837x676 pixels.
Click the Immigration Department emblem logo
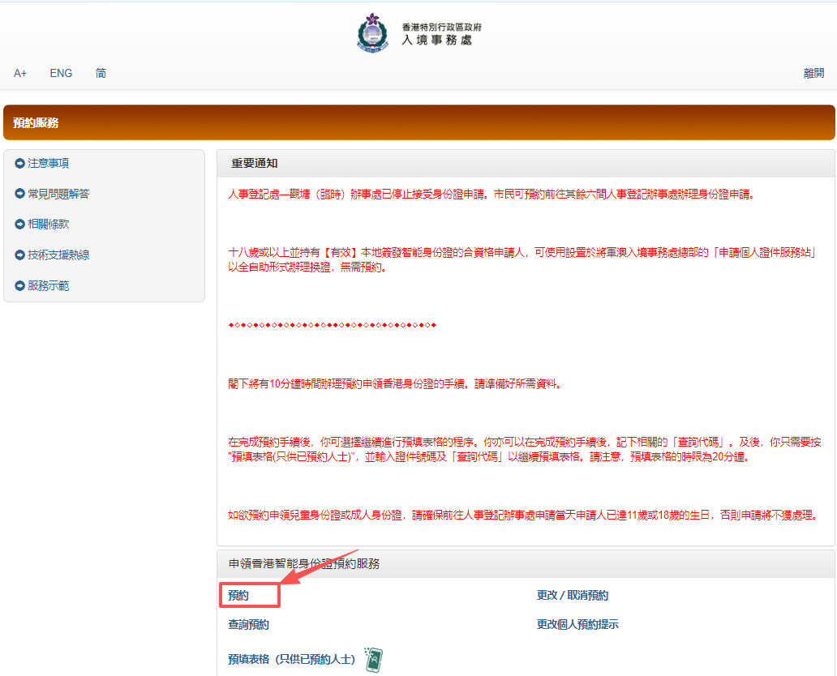click(x=372, y=33)
